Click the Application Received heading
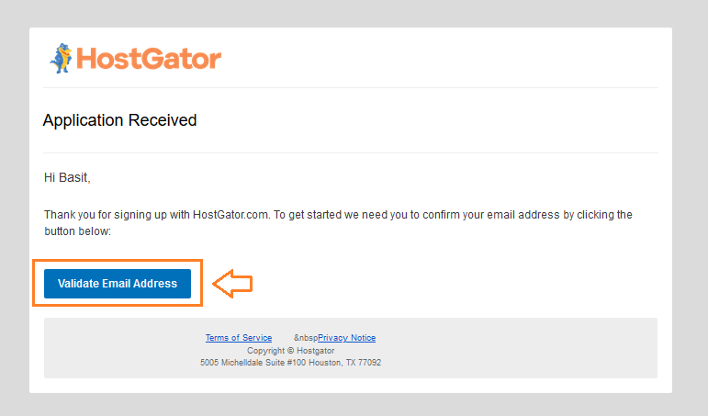This screenshot has height=416, width=708. (x=119, y=120)
